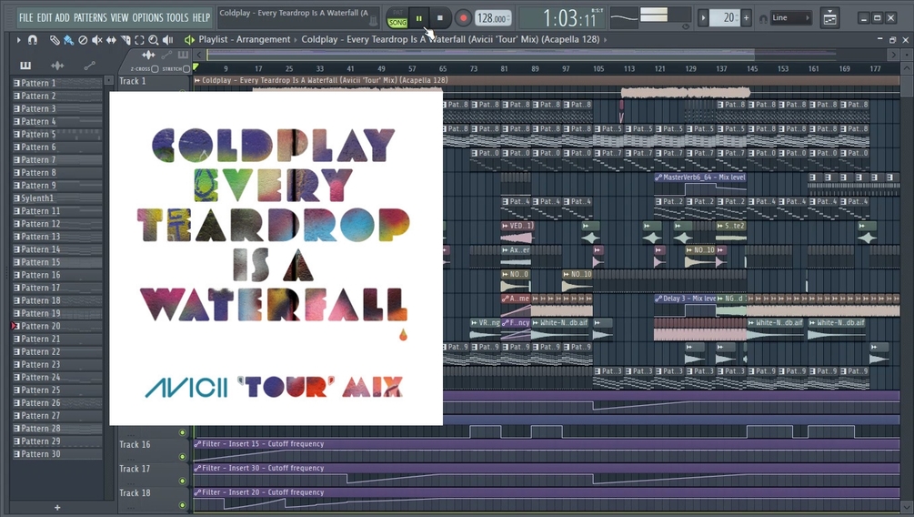The height and width of the screenshot is (517, 914).
Task: Click the green speaker icon before Playlist title
Action: point(189,40)
